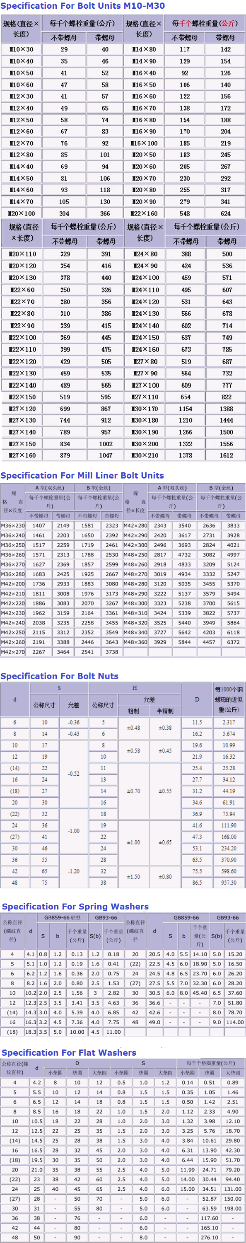Image resolution: width=246 pixels, height=1243 pixels.
Task: Click the 276.10 value in flat washers table
Action: 209,1238
